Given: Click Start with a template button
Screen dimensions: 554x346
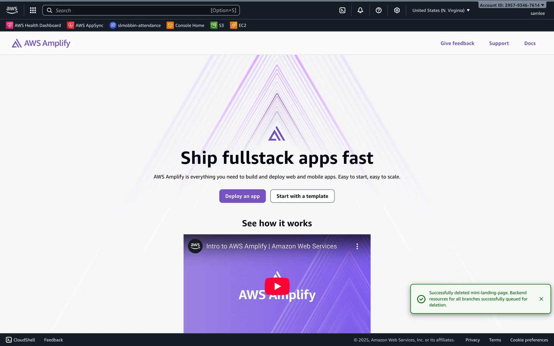Looking at the screenshot, I should click(302, 196).
